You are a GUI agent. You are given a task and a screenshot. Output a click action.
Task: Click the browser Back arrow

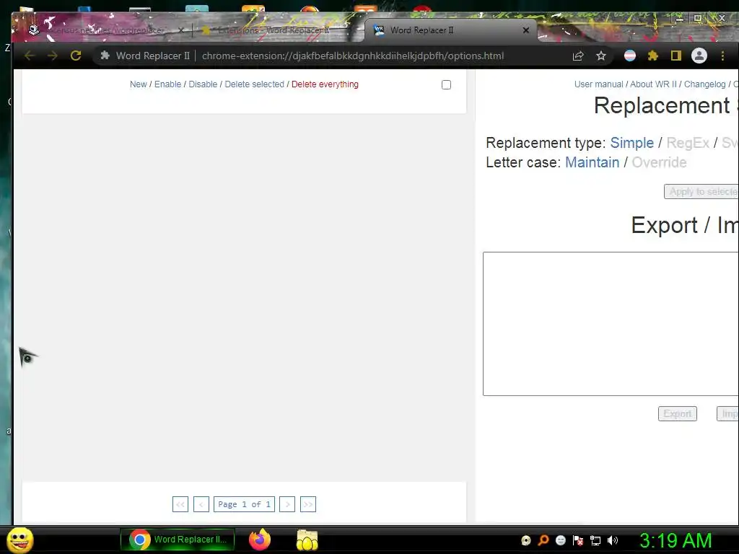coord(30,56)
